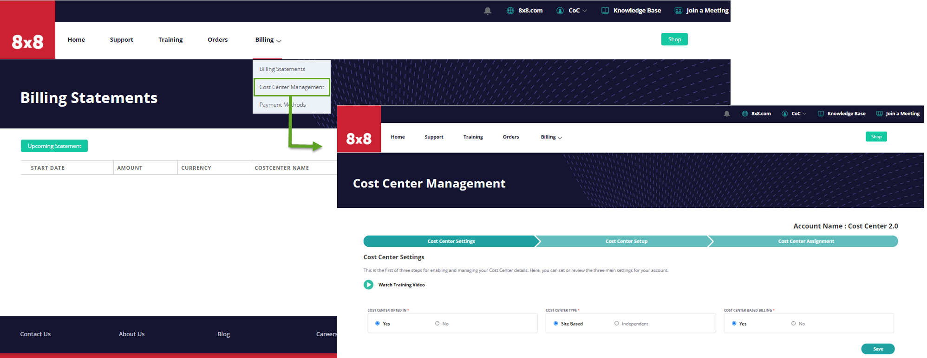Open Billing Statements menu entry

pos(282,69)
